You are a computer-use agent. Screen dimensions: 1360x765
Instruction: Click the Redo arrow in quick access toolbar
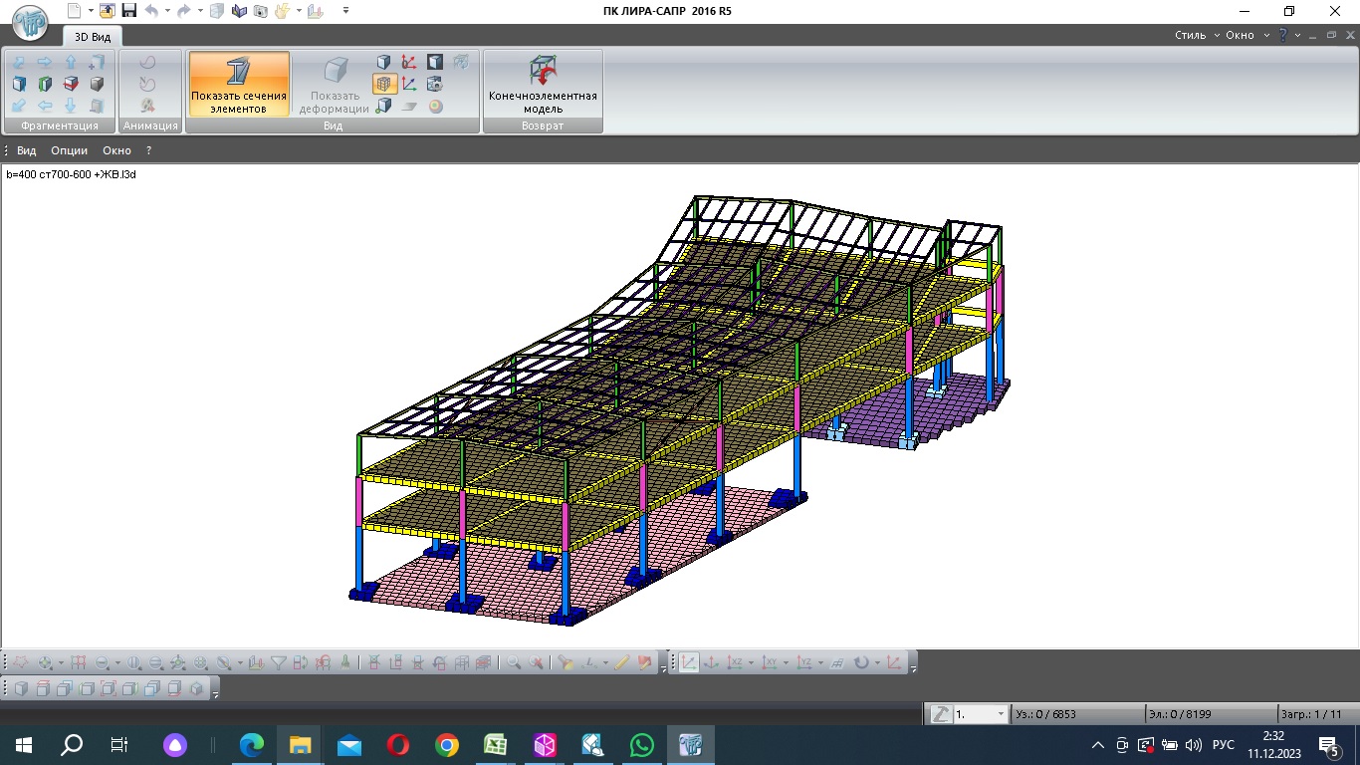183,11
